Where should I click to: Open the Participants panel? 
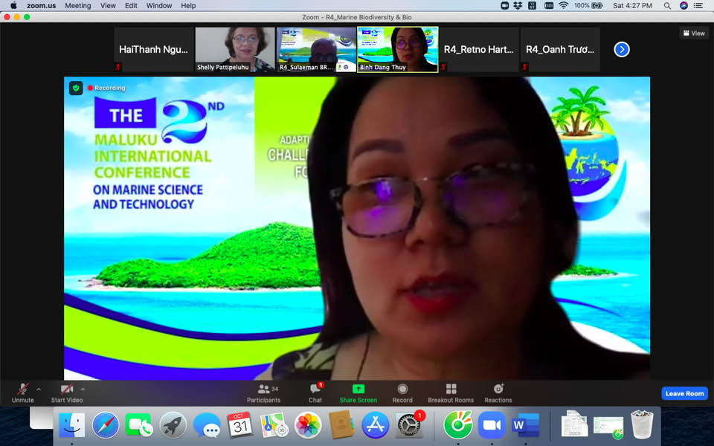click(x=263, y=392)
